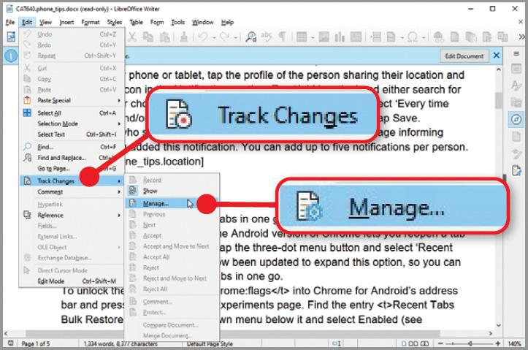Viewport: 528px width, 350px height.
Task: Click the zoom in plus button
Action: coord(498,343)
